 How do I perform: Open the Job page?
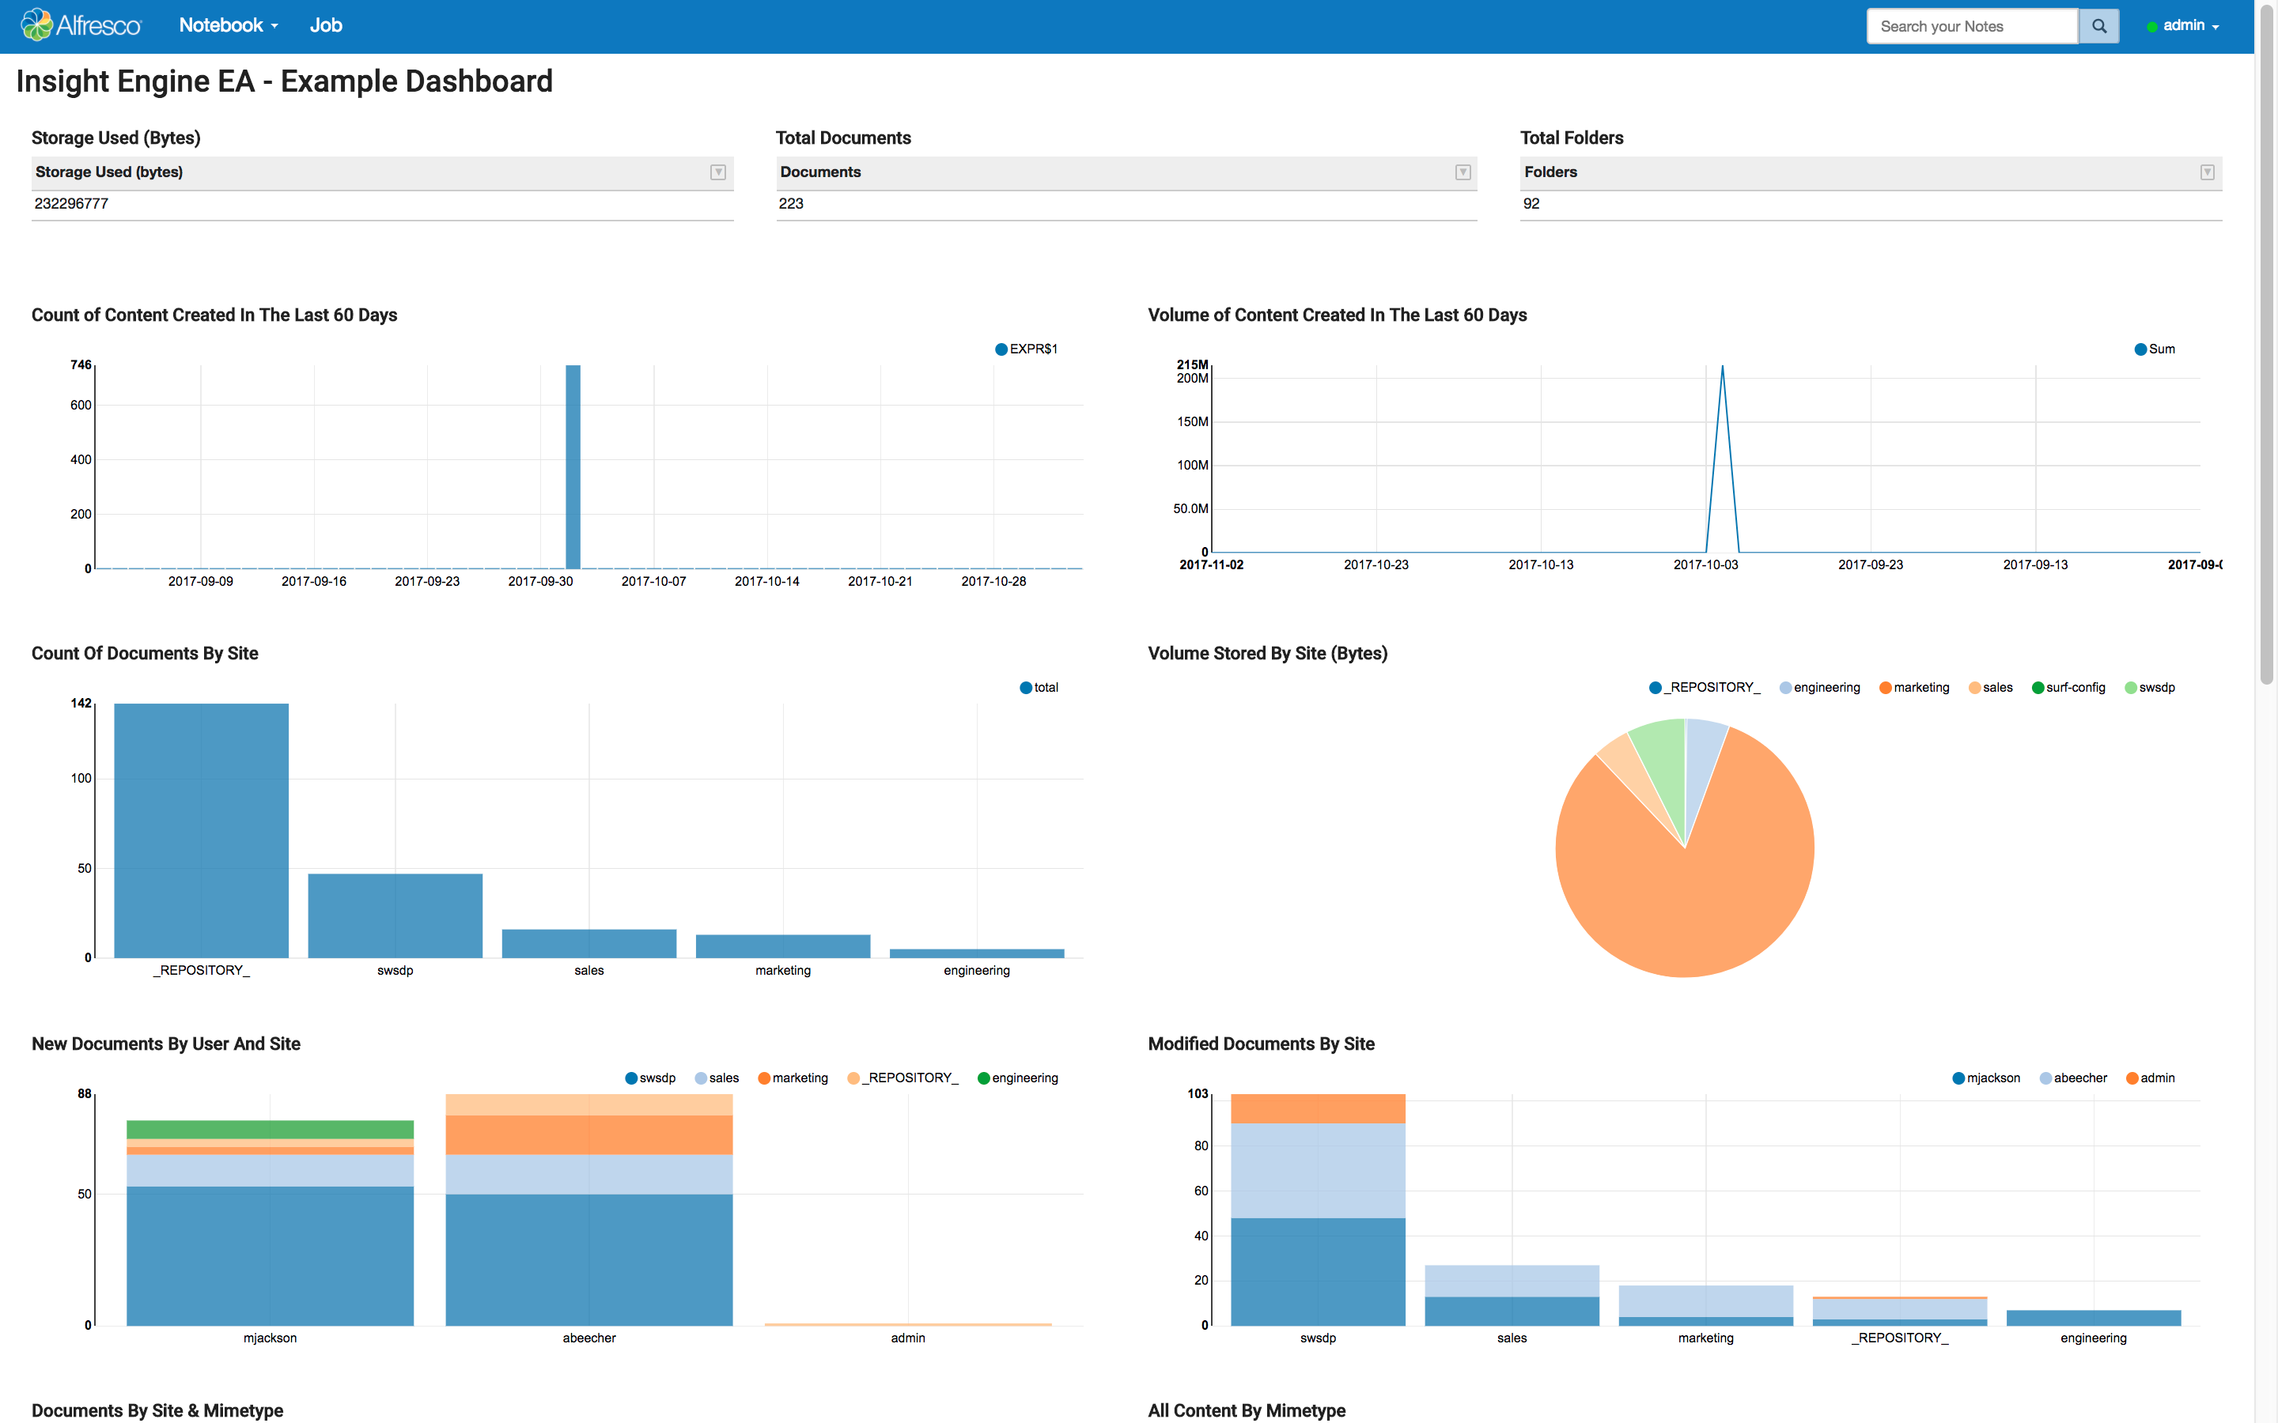coord(326,25)
